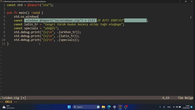Close the PowerShell window
This screenshot has width=195, height=110.
[192, 1]
